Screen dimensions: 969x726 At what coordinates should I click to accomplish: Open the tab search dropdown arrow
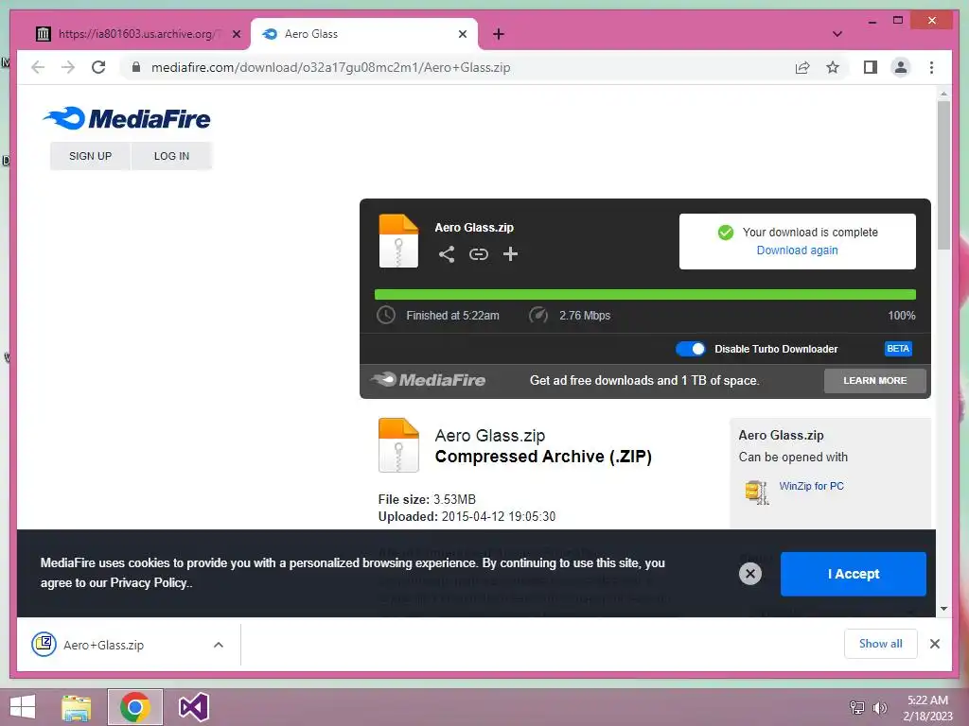pyautogui.click(x=837, y=34)
